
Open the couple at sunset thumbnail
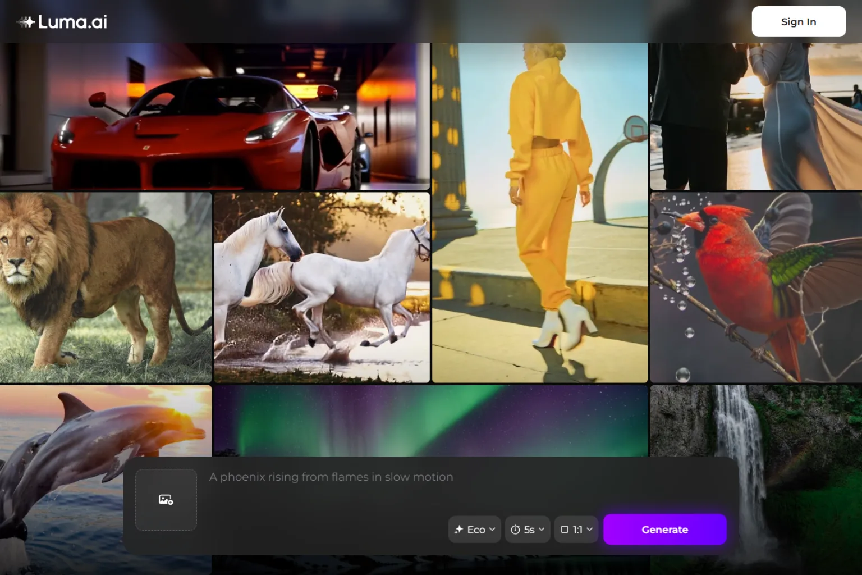coord(756,116)
